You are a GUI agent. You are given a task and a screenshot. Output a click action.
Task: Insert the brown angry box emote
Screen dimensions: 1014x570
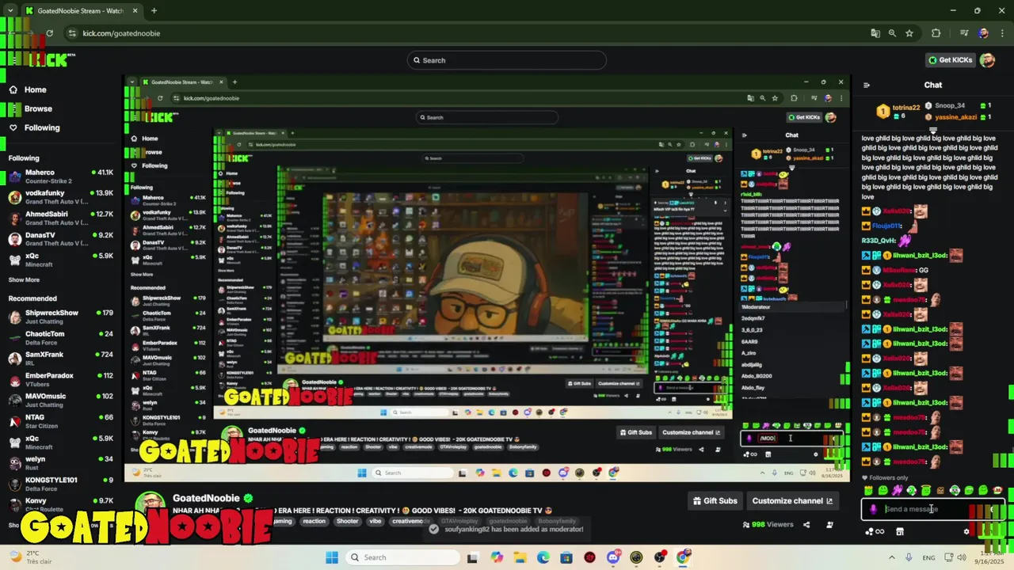tap(940, 491)
